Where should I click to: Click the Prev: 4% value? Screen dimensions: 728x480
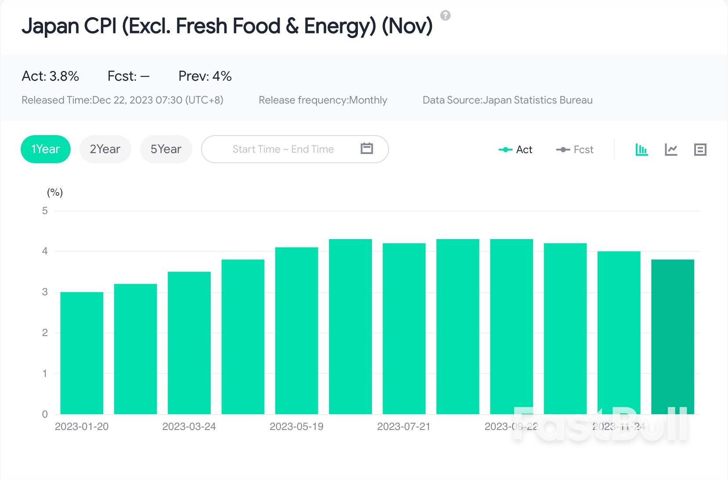(205, 76)
